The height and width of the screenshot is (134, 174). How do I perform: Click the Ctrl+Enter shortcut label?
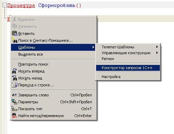(83, 116)
